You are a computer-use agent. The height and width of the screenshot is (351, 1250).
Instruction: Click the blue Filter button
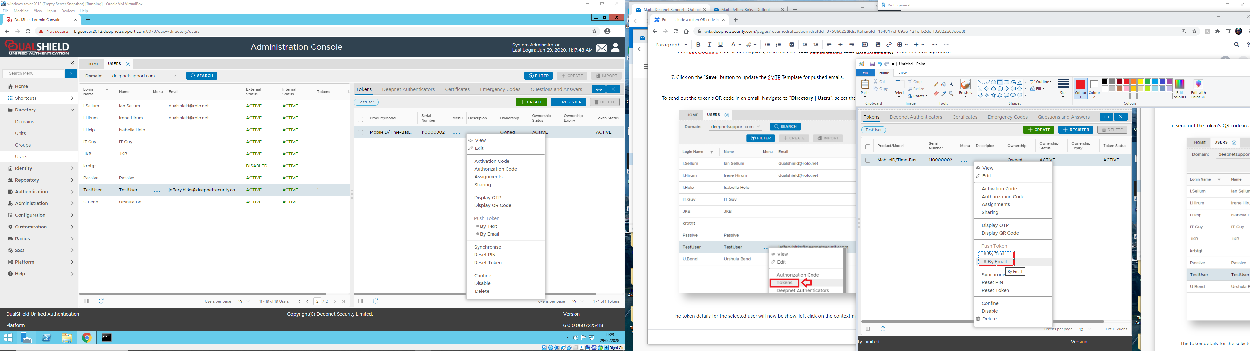538,76
